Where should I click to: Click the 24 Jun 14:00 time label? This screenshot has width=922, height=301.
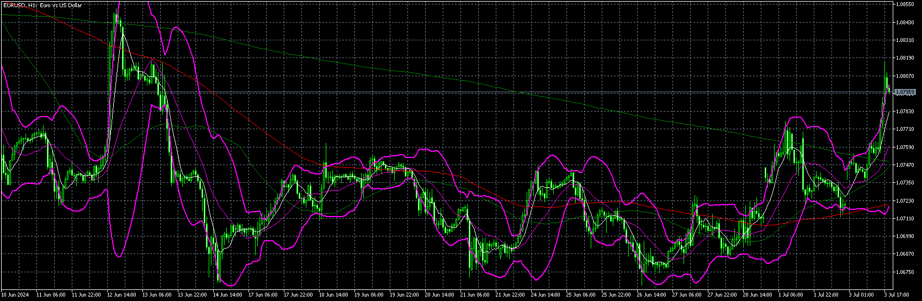(545, 296)
